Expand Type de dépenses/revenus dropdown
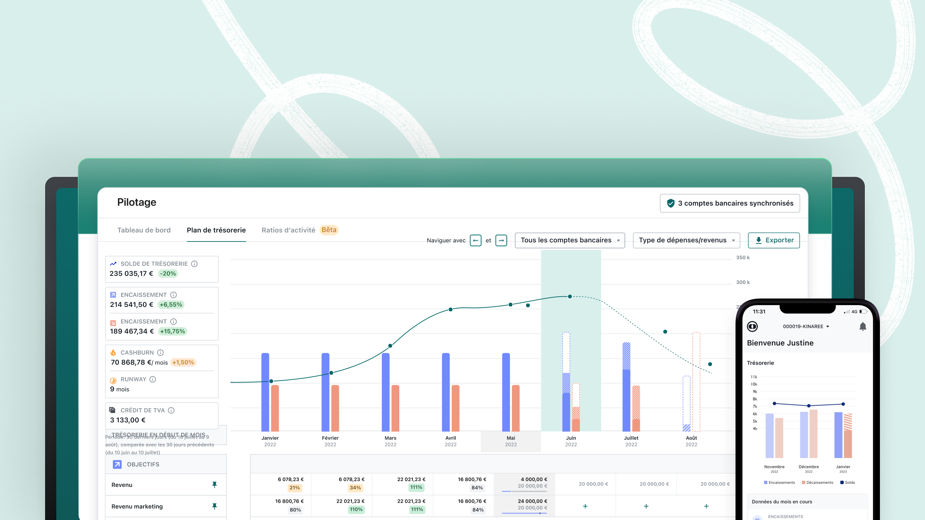The height and width of the screenshot is (520, 925). pyautogui.click(x=686, y=240)
